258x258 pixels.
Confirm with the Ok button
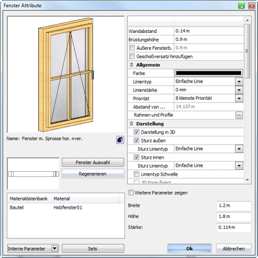(x=189, y=248)
